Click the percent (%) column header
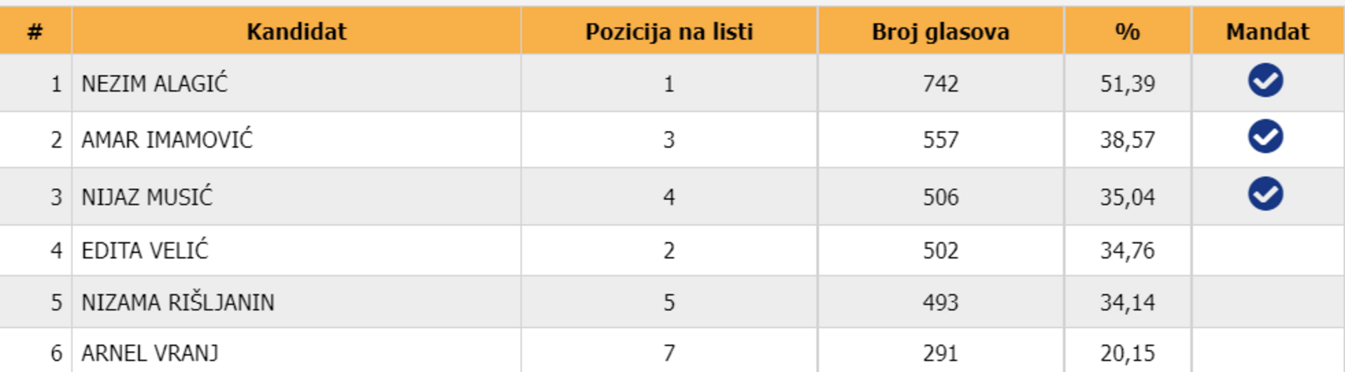This screenshot has height=372, width=1345. tap(1127, 31)
